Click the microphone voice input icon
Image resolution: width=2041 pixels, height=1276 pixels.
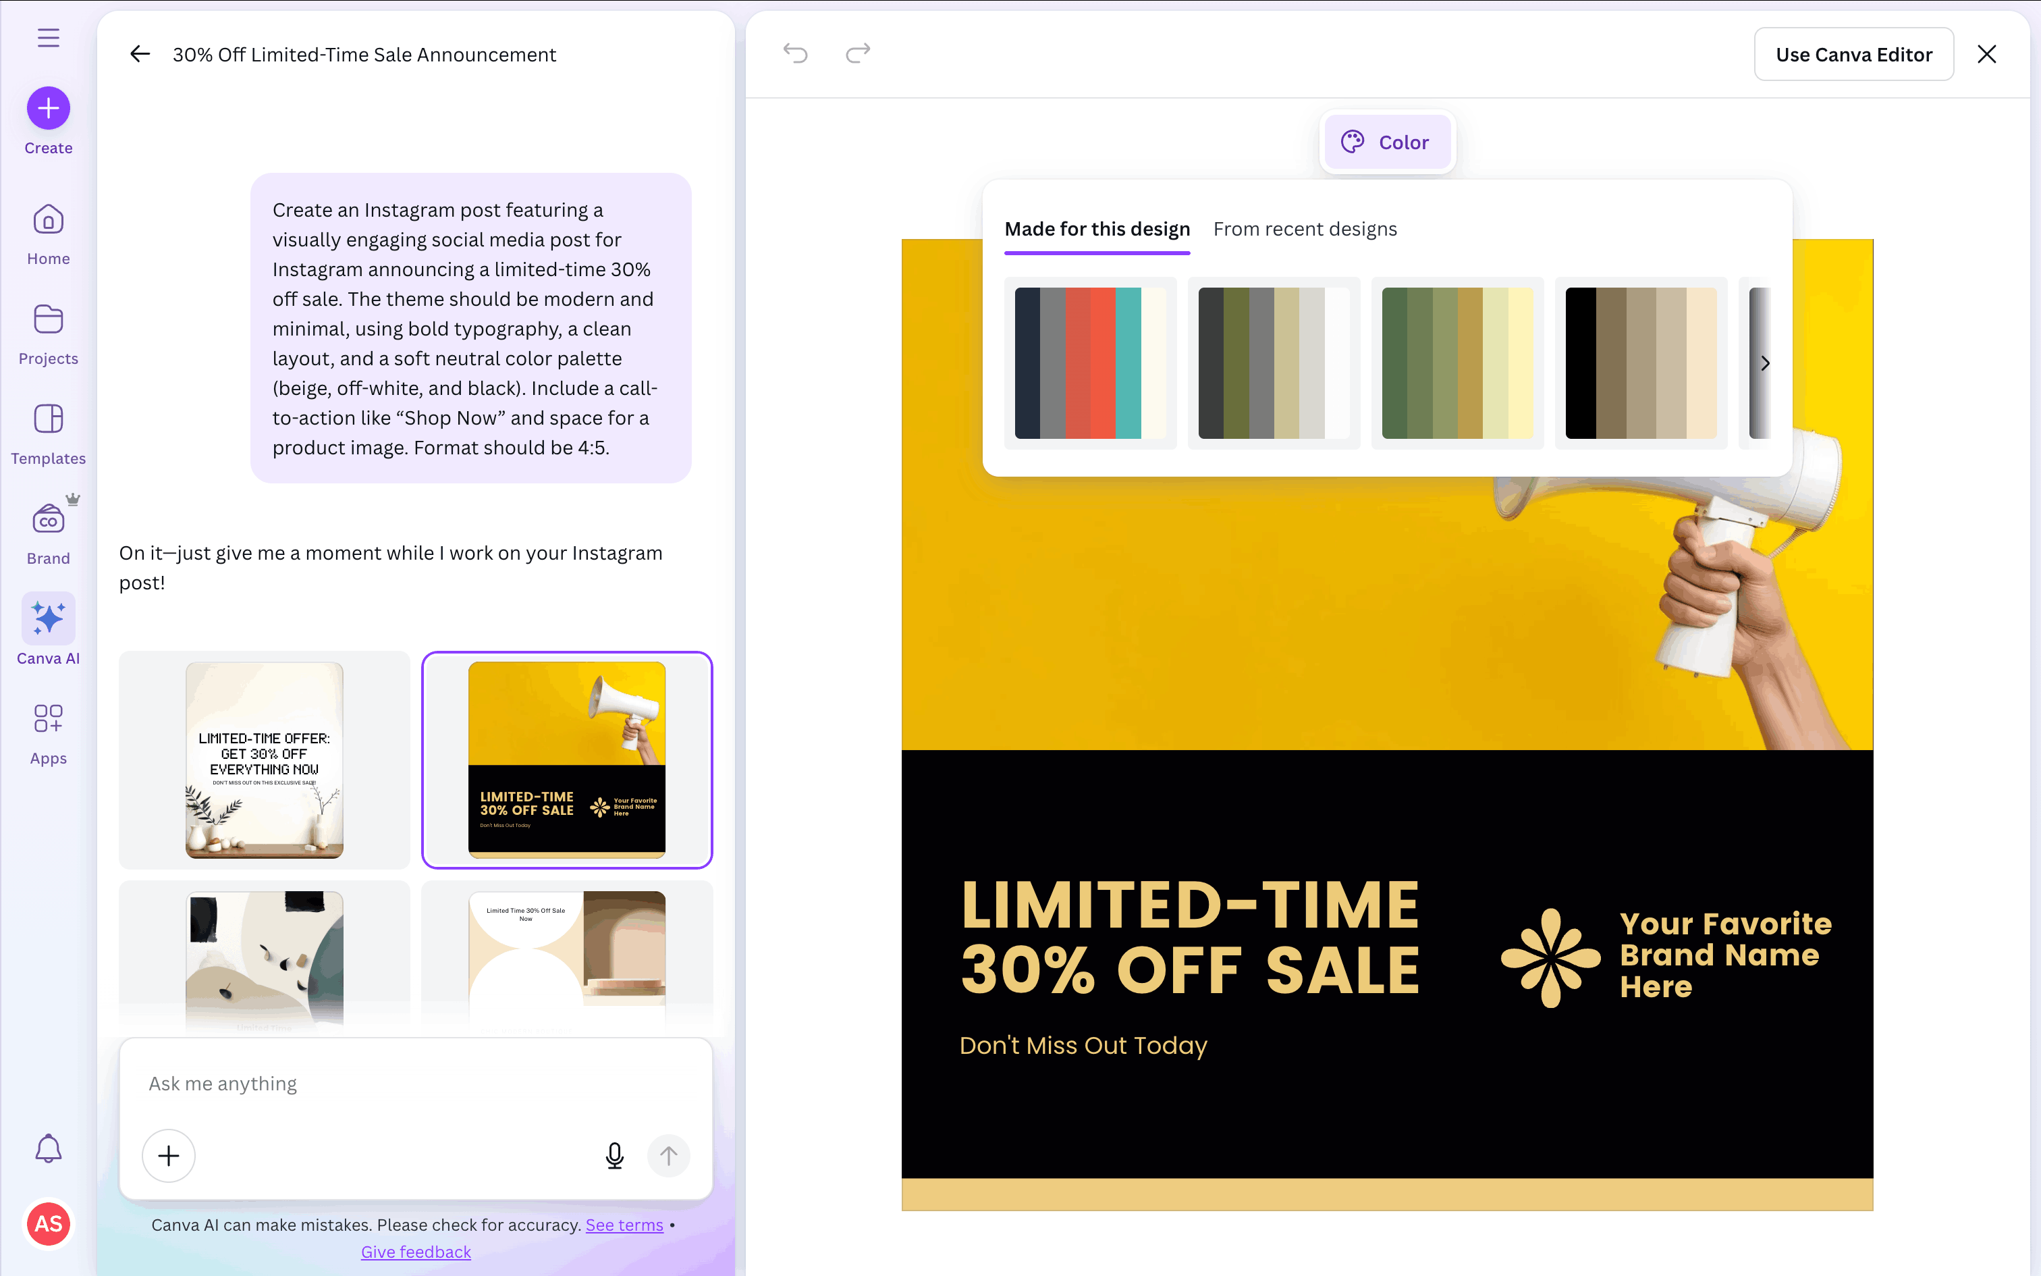pos(615,1155)
